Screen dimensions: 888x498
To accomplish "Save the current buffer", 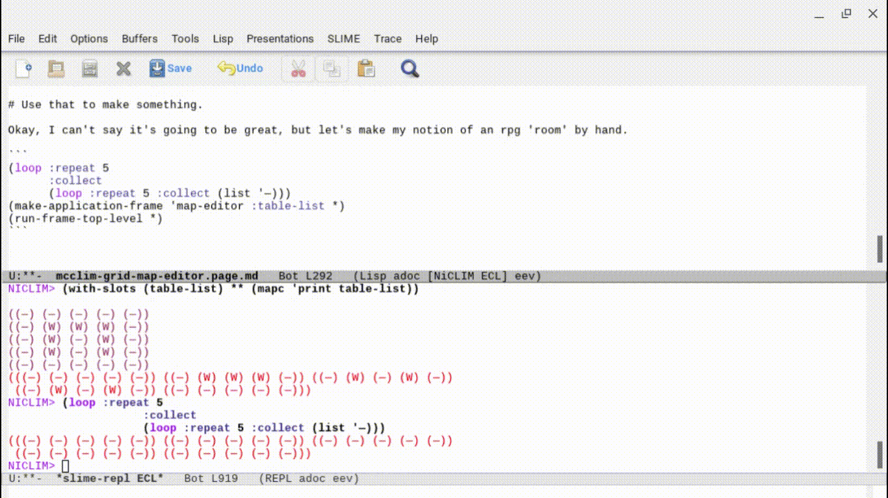I will pos(170,68).
